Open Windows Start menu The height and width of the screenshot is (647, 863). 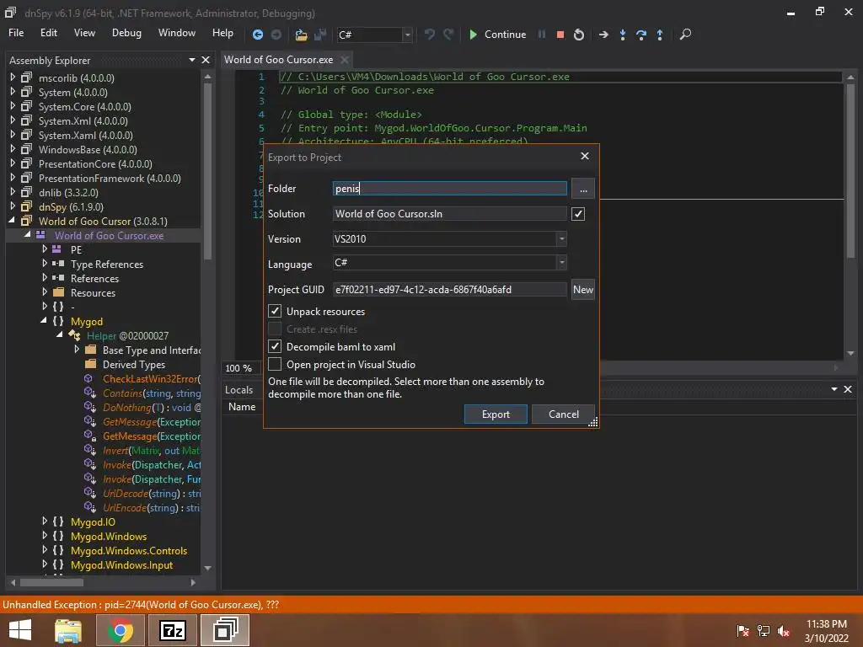(20, 630)
